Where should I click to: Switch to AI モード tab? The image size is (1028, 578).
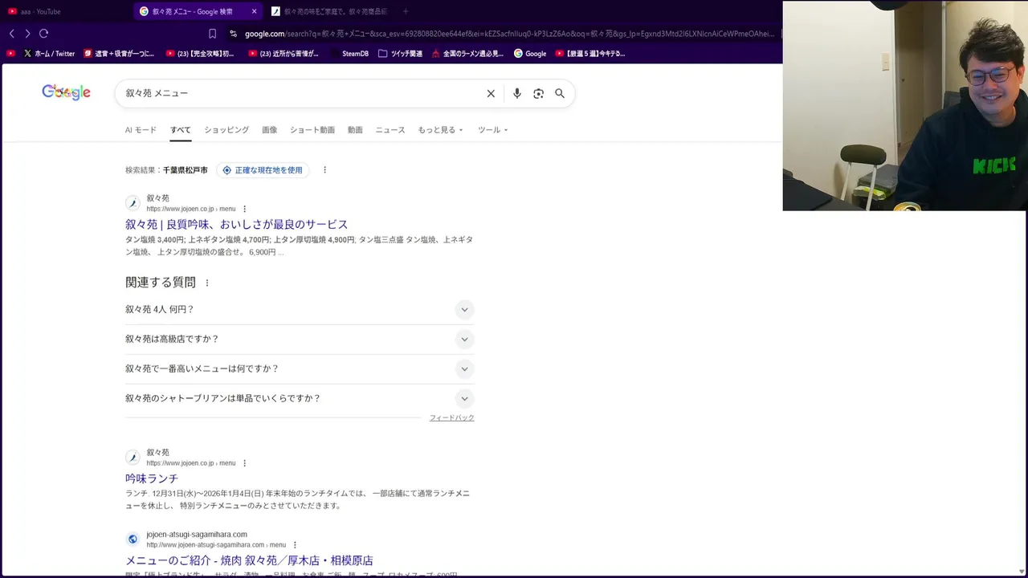tap(141, 130)
